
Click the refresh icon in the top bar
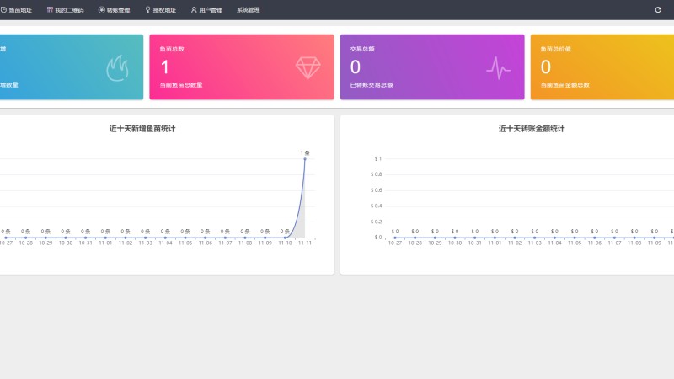pos(658,10)
